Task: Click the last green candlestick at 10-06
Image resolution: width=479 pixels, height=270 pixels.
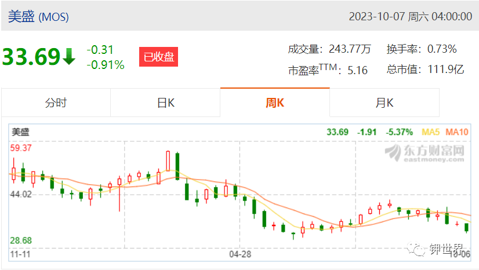Action: coord(466,228)
